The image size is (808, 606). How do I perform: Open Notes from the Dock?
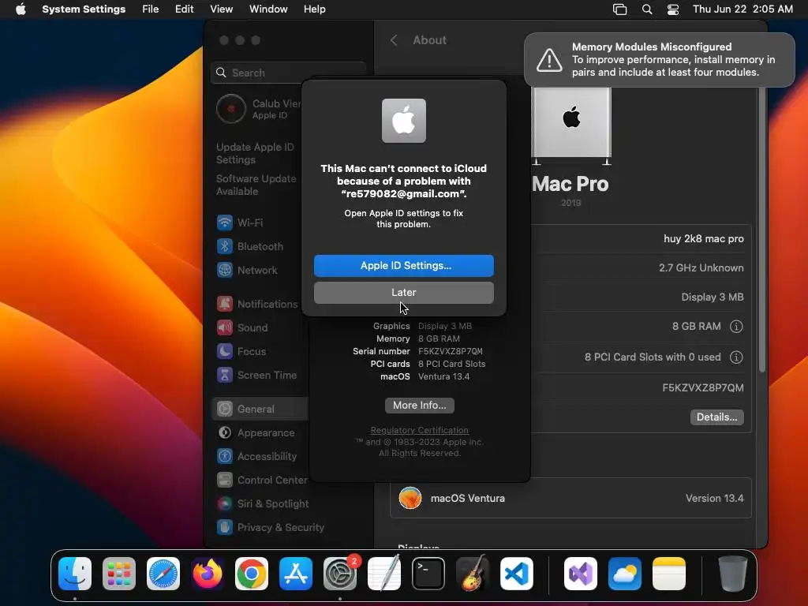coord(669,574)
